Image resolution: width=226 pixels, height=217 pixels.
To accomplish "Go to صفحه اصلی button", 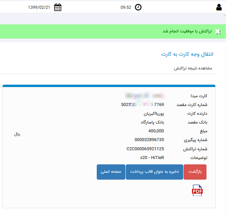I will (111, 172).
